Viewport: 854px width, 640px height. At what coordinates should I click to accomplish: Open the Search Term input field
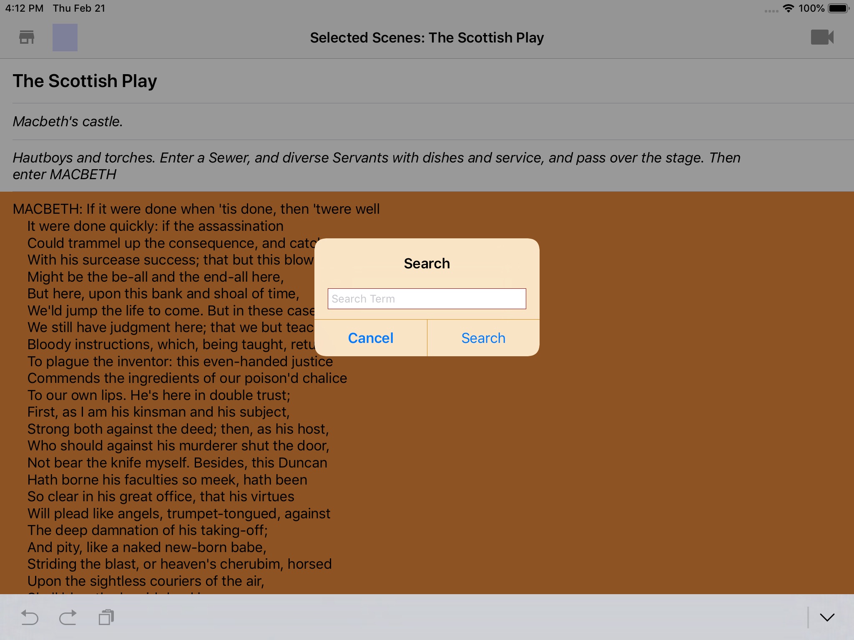(426, 298)
